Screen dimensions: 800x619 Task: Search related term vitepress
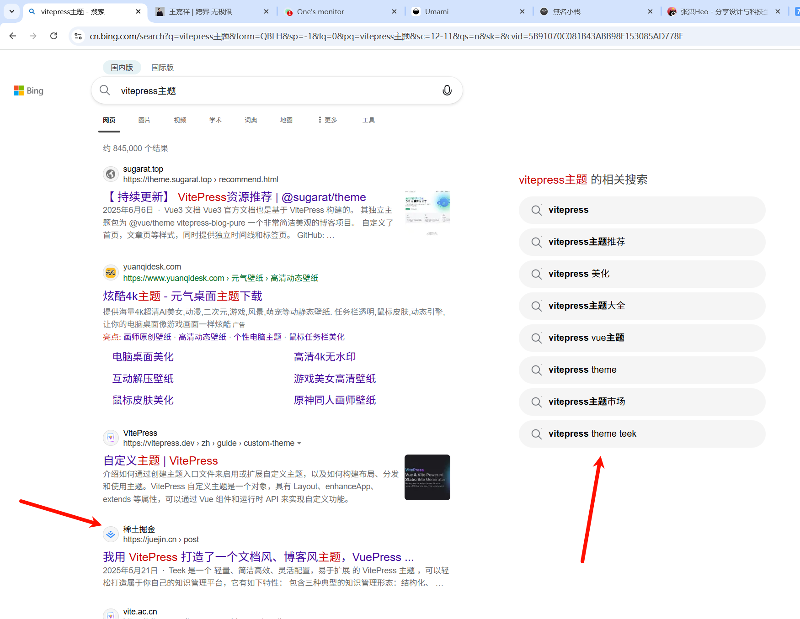pyautogui.click(x=642, y=210)
